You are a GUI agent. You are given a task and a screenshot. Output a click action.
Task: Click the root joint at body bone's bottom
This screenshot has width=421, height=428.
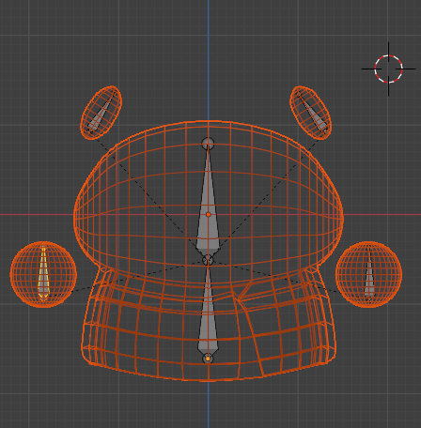point(208,359)
